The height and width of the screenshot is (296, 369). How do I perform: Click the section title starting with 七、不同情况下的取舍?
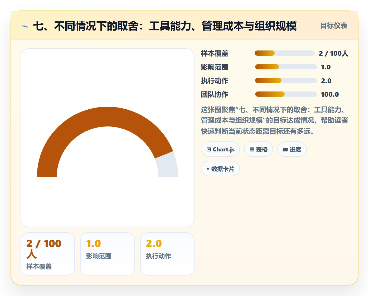pyautogui.click(x=165, y=26)
